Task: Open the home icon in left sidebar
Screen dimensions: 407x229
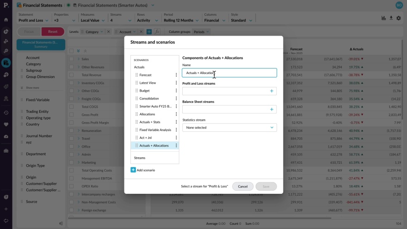Action: pyautogui.click(x=6, y=20)
